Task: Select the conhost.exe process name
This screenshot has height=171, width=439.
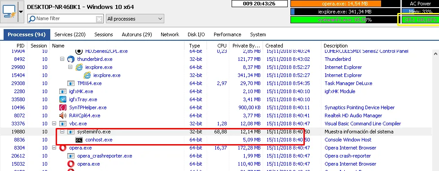Action: click(x=99, y=140)
